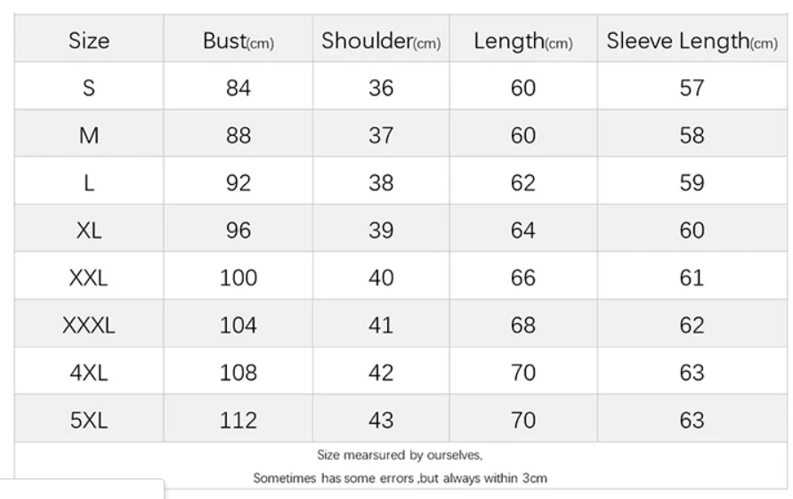The image size is (793, 499).
Task: Select the L size row label
Action: click(x=89, y=183)
